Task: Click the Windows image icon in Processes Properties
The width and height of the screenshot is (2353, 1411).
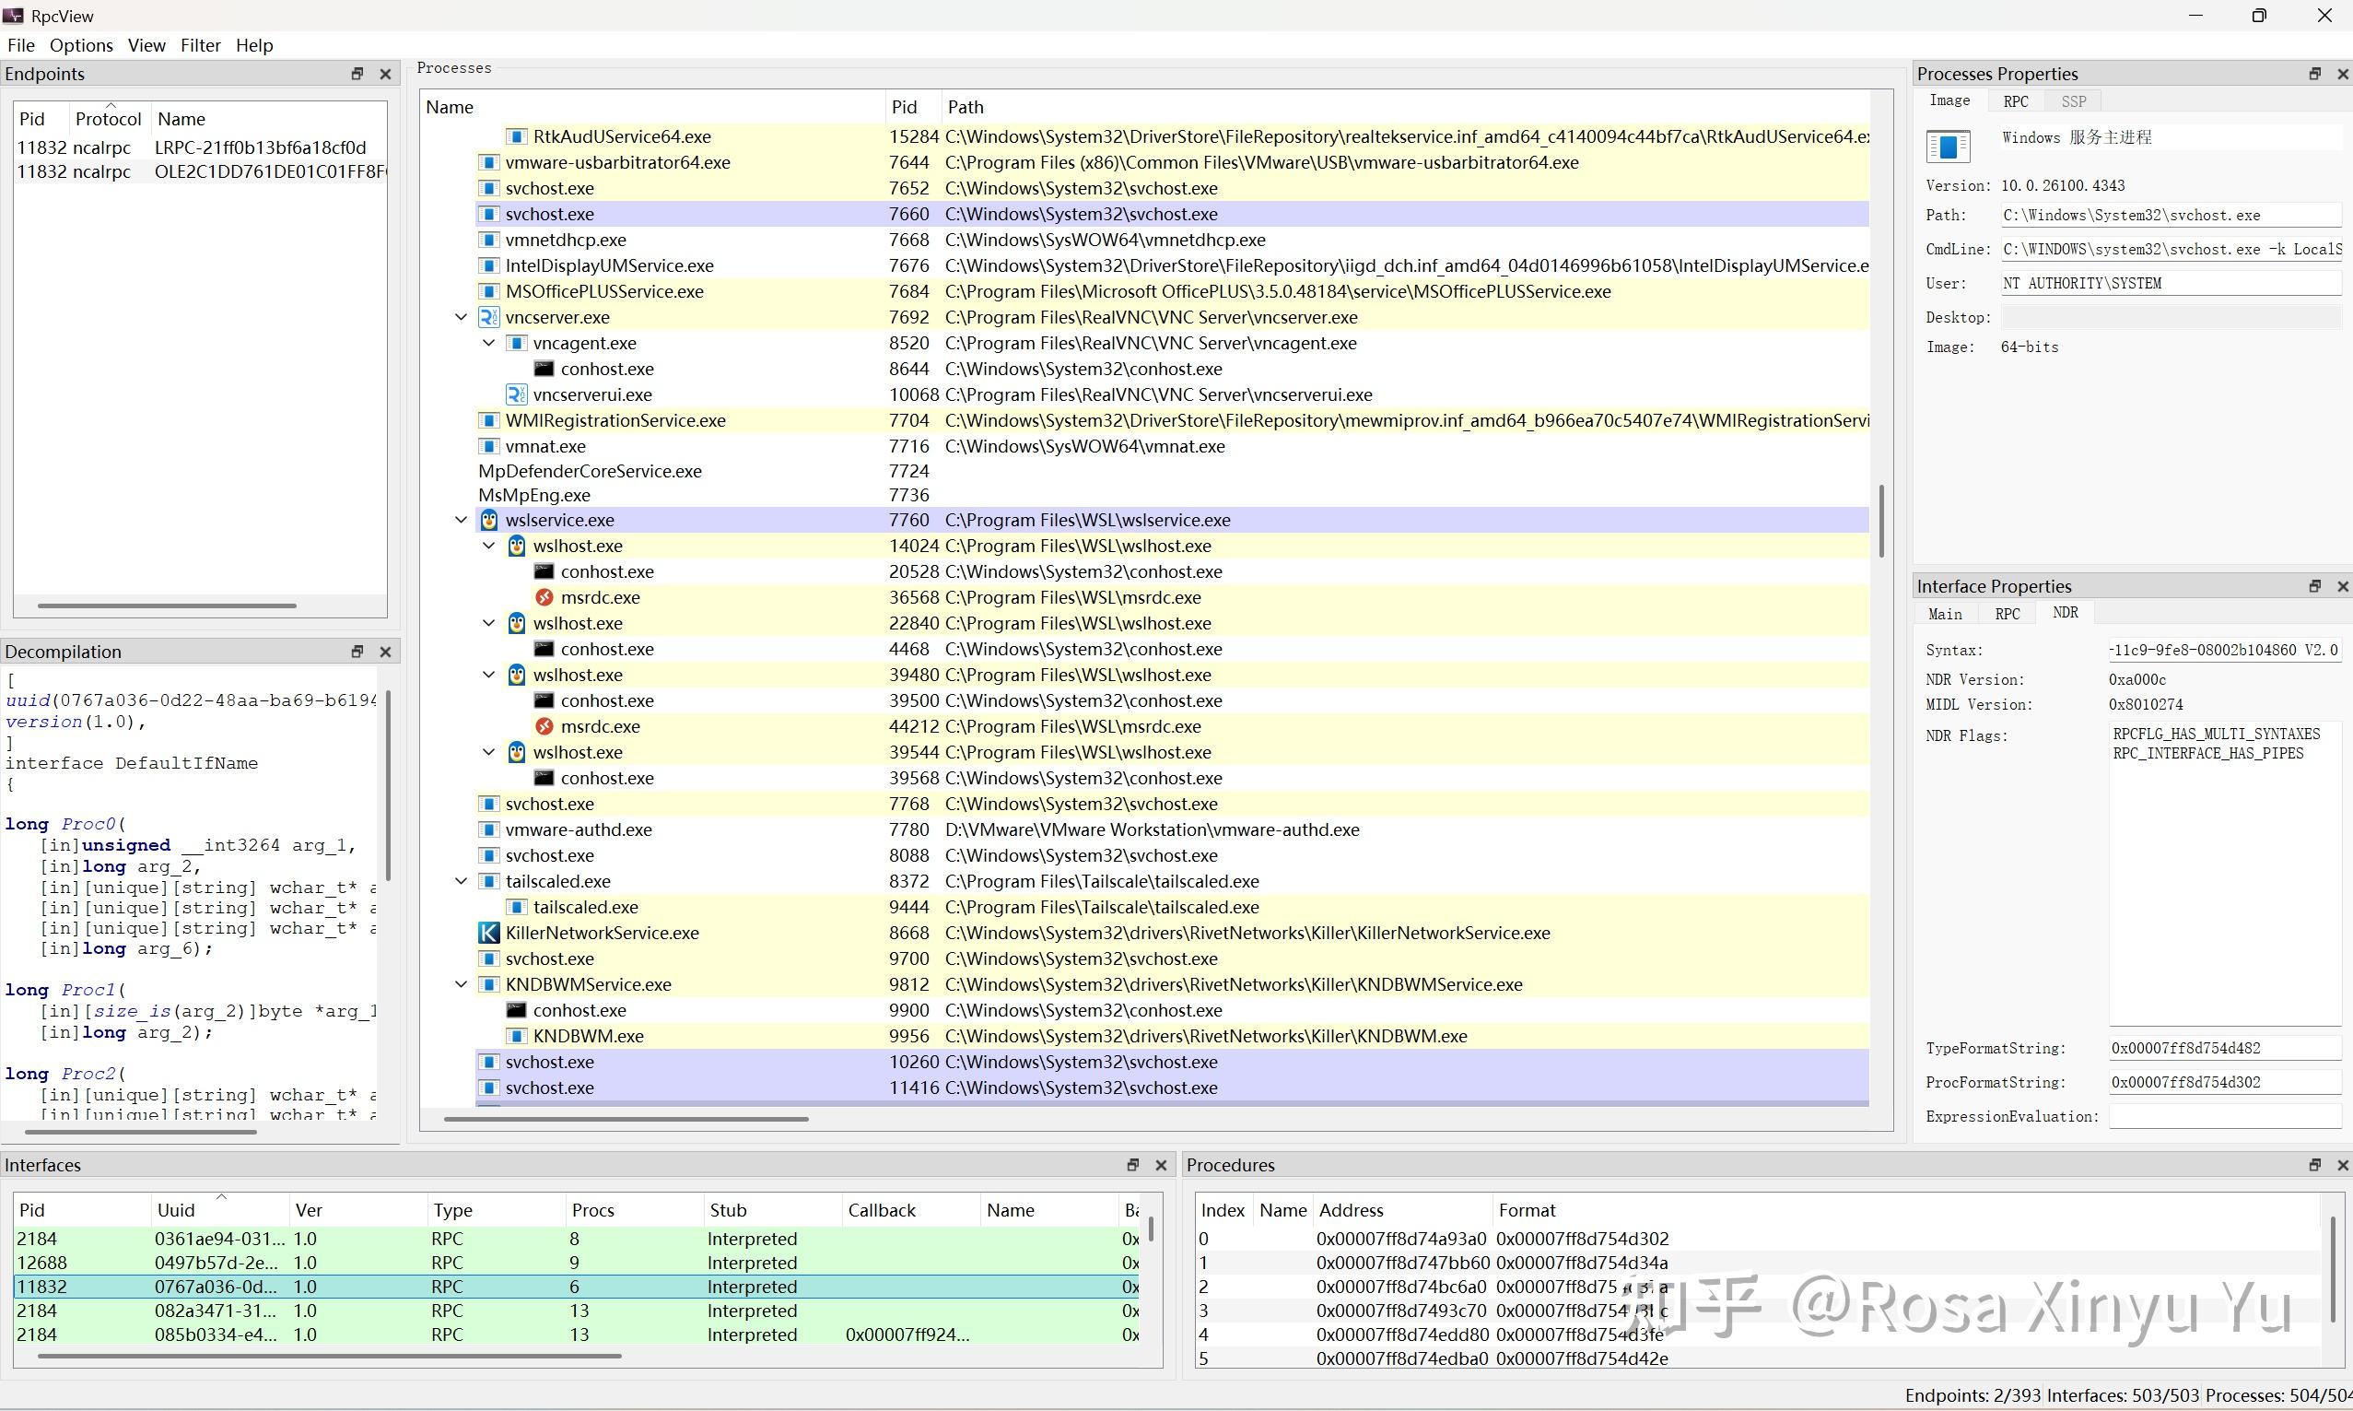Action: [1948, 147]
